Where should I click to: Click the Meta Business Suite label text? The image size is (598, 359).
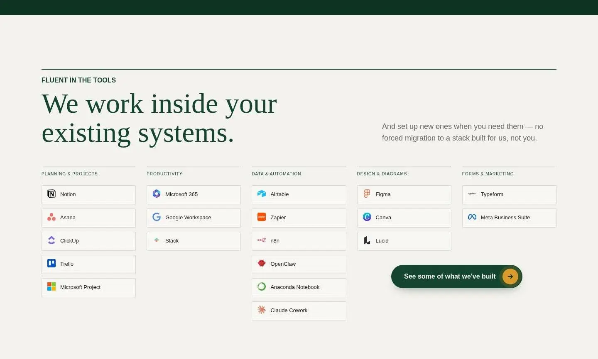(x=505, y=217)
